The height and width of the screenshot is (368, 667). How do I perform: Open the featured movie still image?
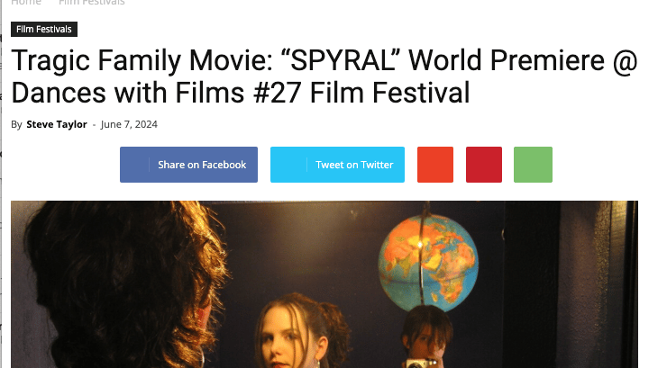tap(324, 284)
